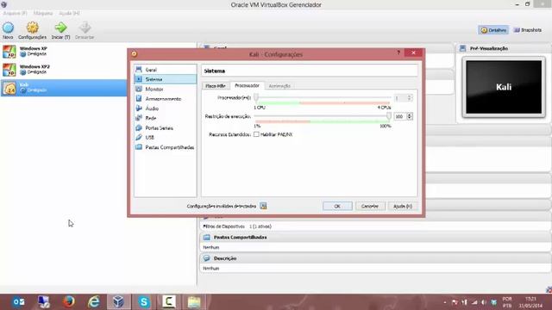Screen dimensions: 552x310
Task: Click the taskbar clock
Action: 530,302
